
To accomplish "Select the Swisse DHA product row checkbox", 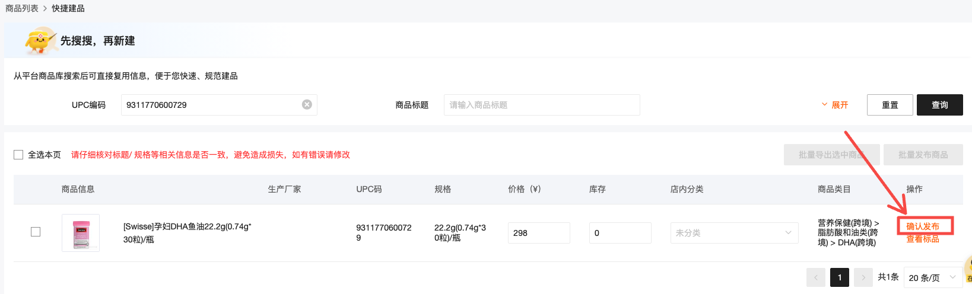I will pyautogui.click(x=36, y=232).
